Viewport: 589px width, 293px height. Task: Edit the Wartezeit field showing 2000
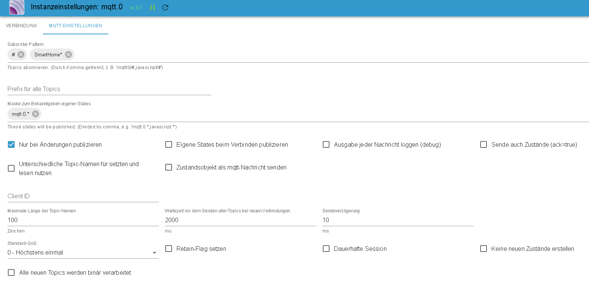(x=240, y=220)
